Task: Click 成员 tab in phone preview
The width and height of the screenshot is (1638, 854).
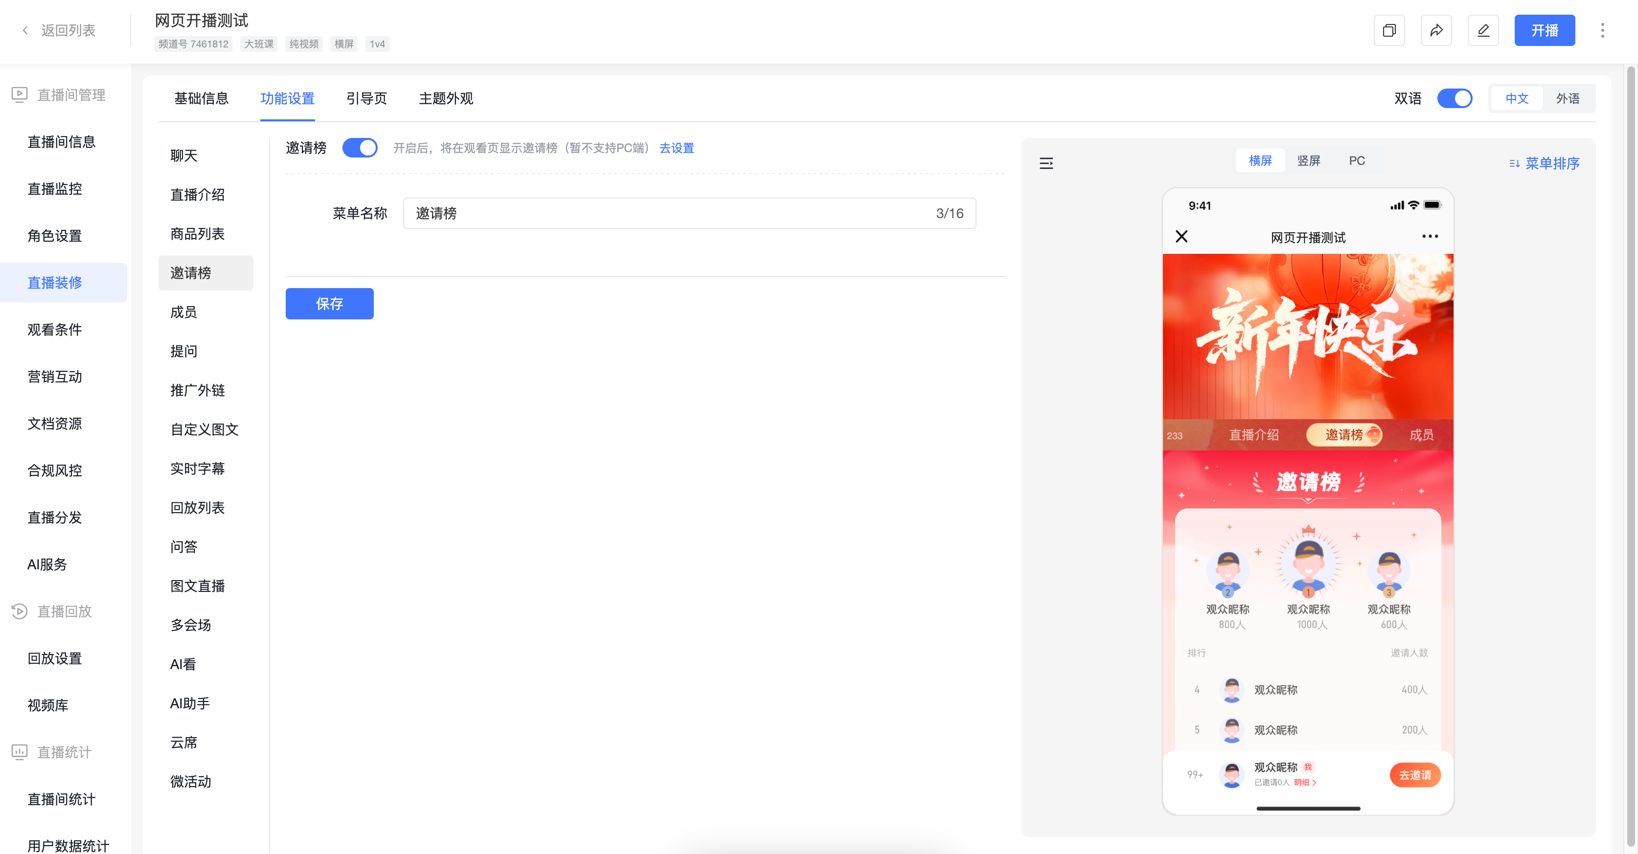Action: (x=1422, y=435)
